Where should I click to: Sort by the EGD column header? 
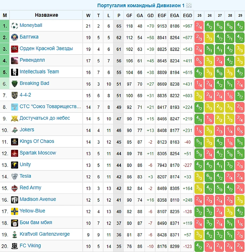187,15
